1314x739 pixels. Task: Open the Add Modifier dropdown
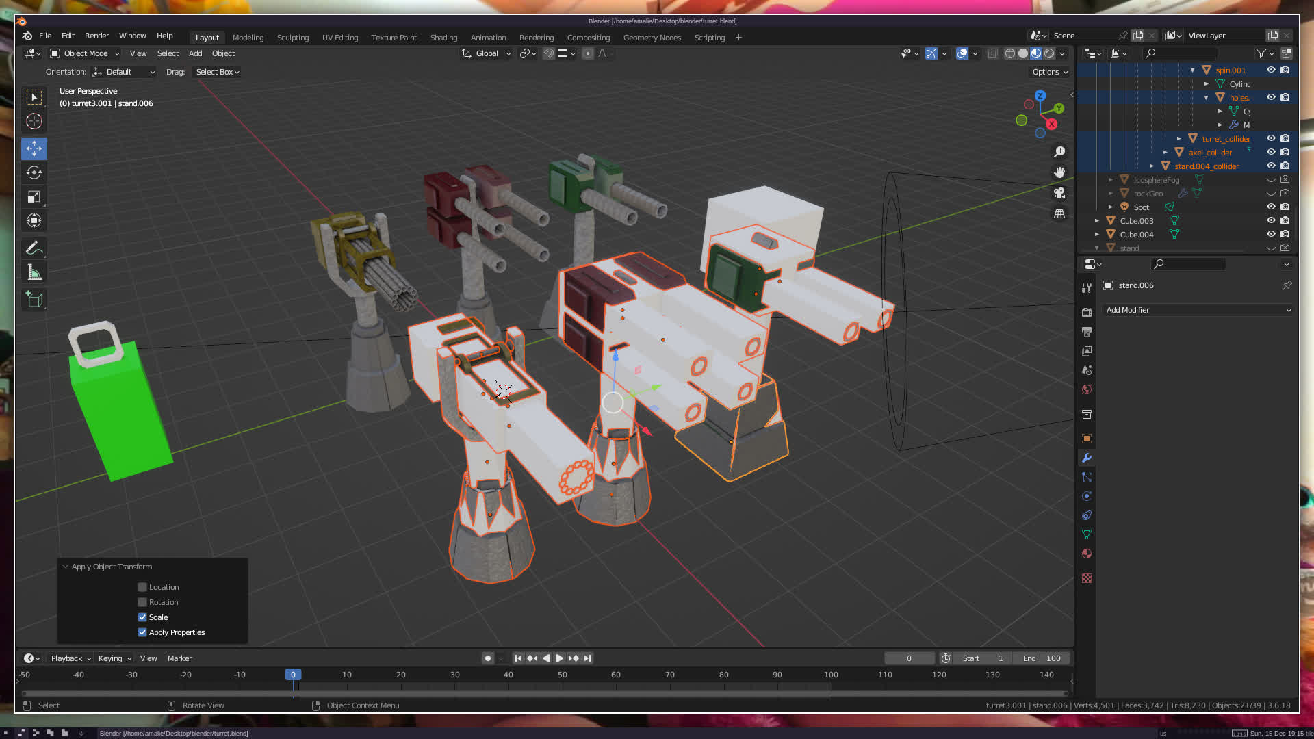tap(1198, 310)
